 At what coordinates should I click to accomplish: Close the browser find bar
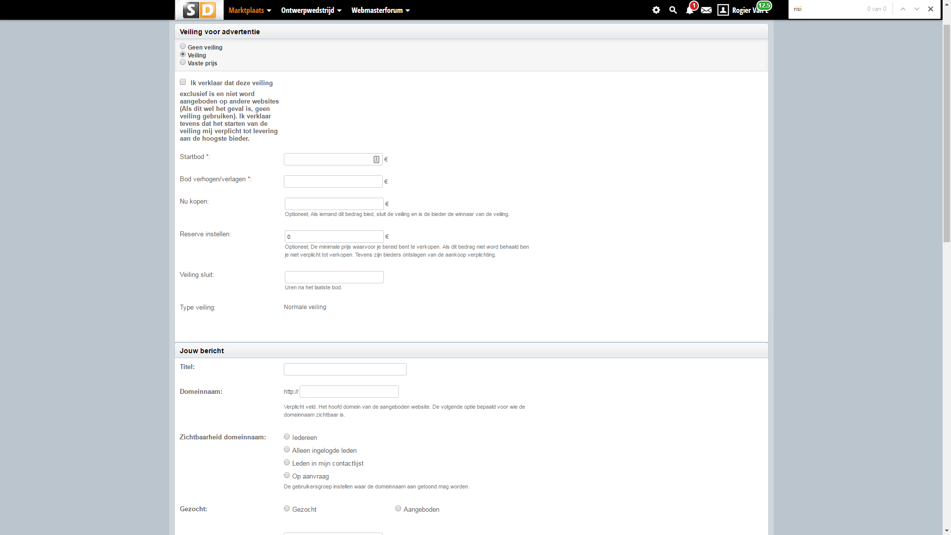click(x=931, y=9)
